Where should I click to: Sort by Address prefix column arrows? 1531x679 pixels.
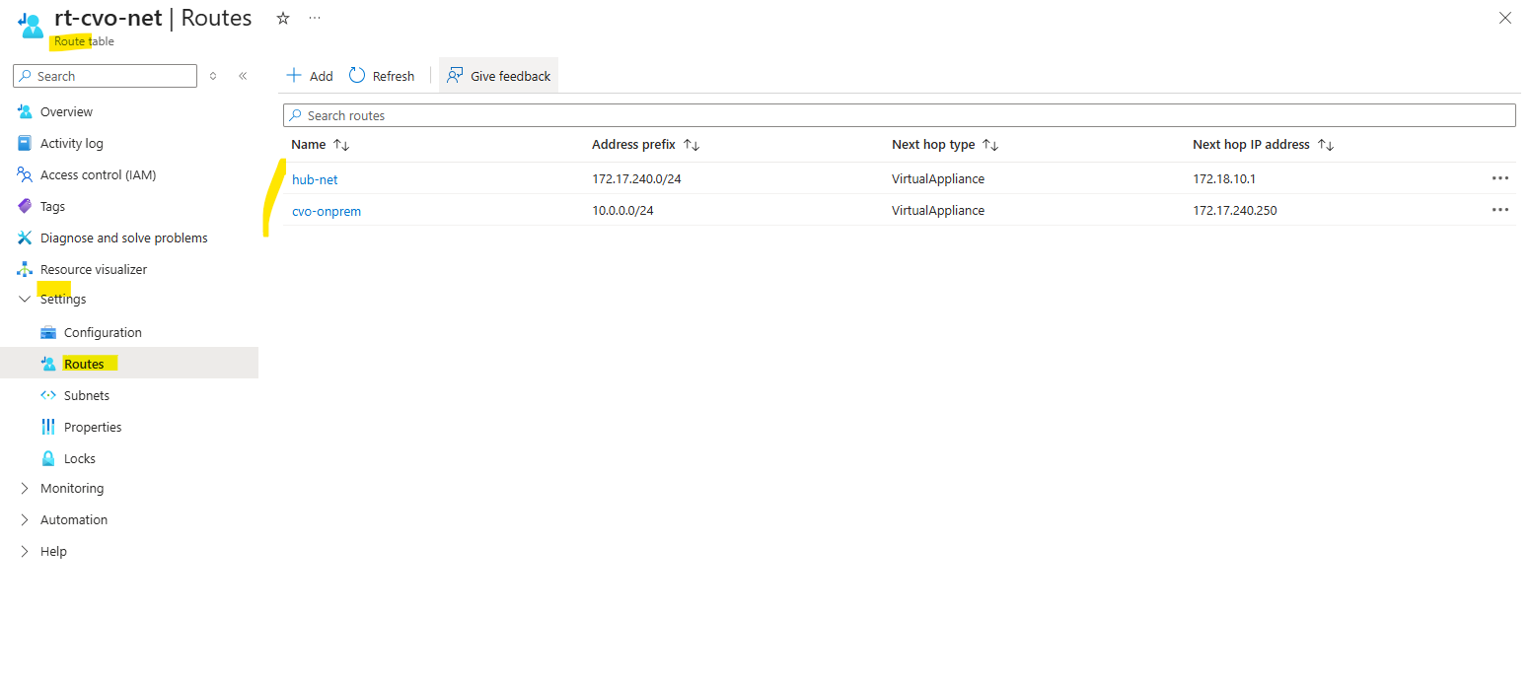tap(692, 145)
